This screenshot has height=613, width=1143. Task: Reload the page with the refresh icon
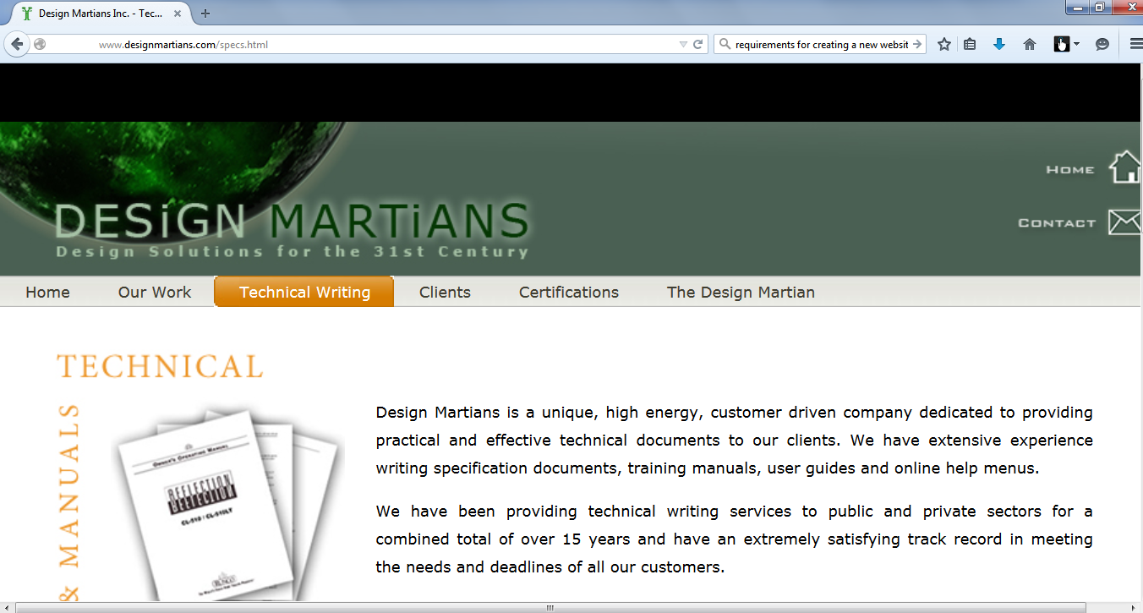coord(698,45)
